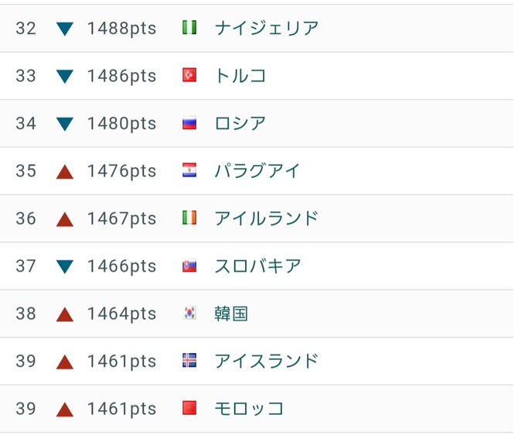Viewport: 518px width, 435px height.
Task: Click the Morocco flag icon
Action: click(189, 408)
